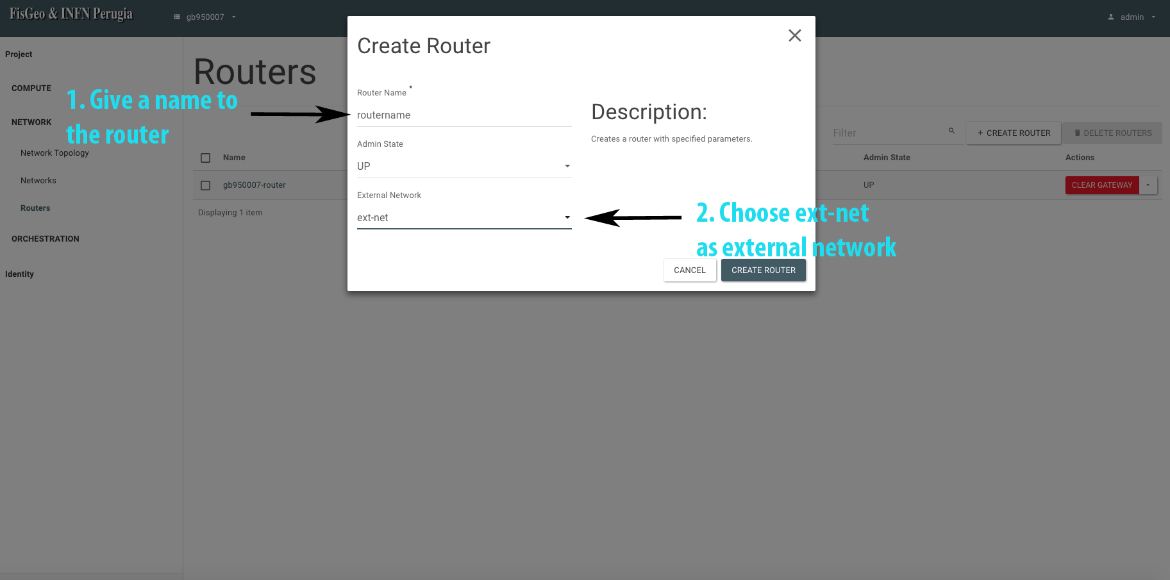Click the plus Create Router toolbar button
The height and width of the screenshot is (580, 1170).
tap(1013, 133)
